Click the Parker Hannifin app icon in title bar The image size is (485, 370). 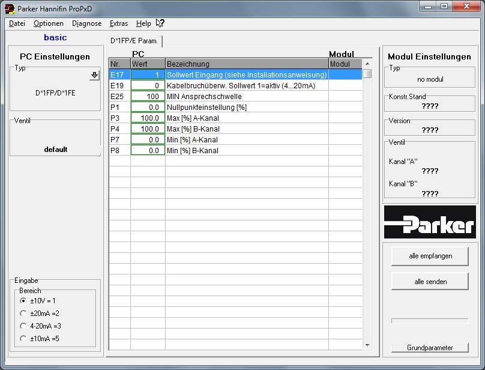tap(10, 8)
